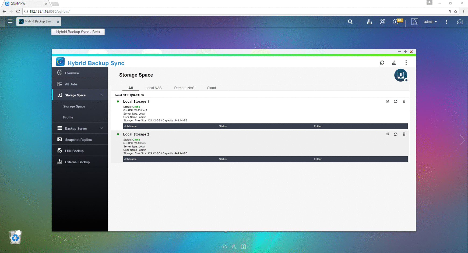Click Status column header under Local Storage 1

[223, 126]
